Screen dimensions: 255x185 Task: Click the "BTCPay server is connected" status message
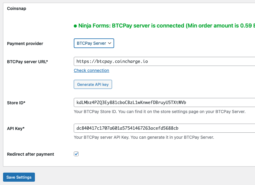131,26
